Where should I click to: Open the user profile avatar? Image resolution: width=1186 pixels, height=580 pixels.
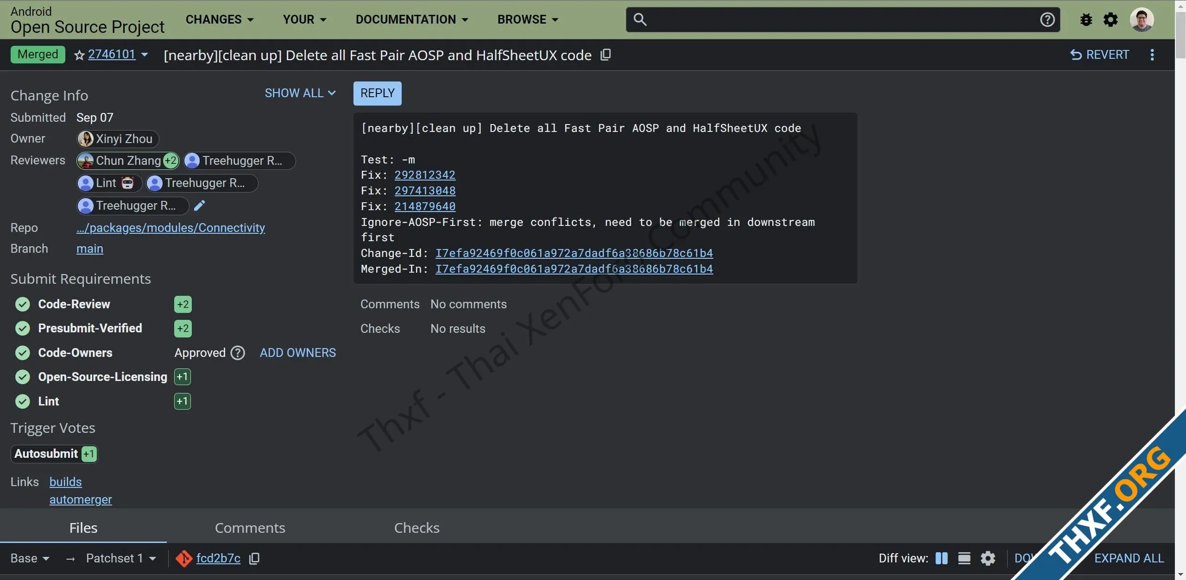(1142, 19)
